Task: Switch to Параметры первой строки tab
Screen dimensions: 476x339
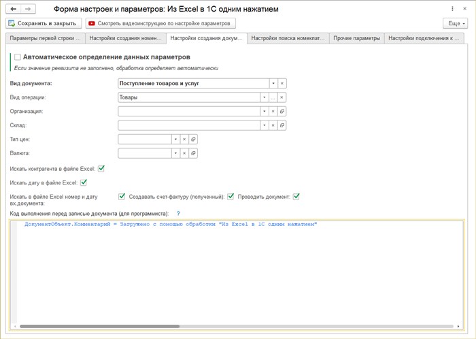Action: pos(46,38)
